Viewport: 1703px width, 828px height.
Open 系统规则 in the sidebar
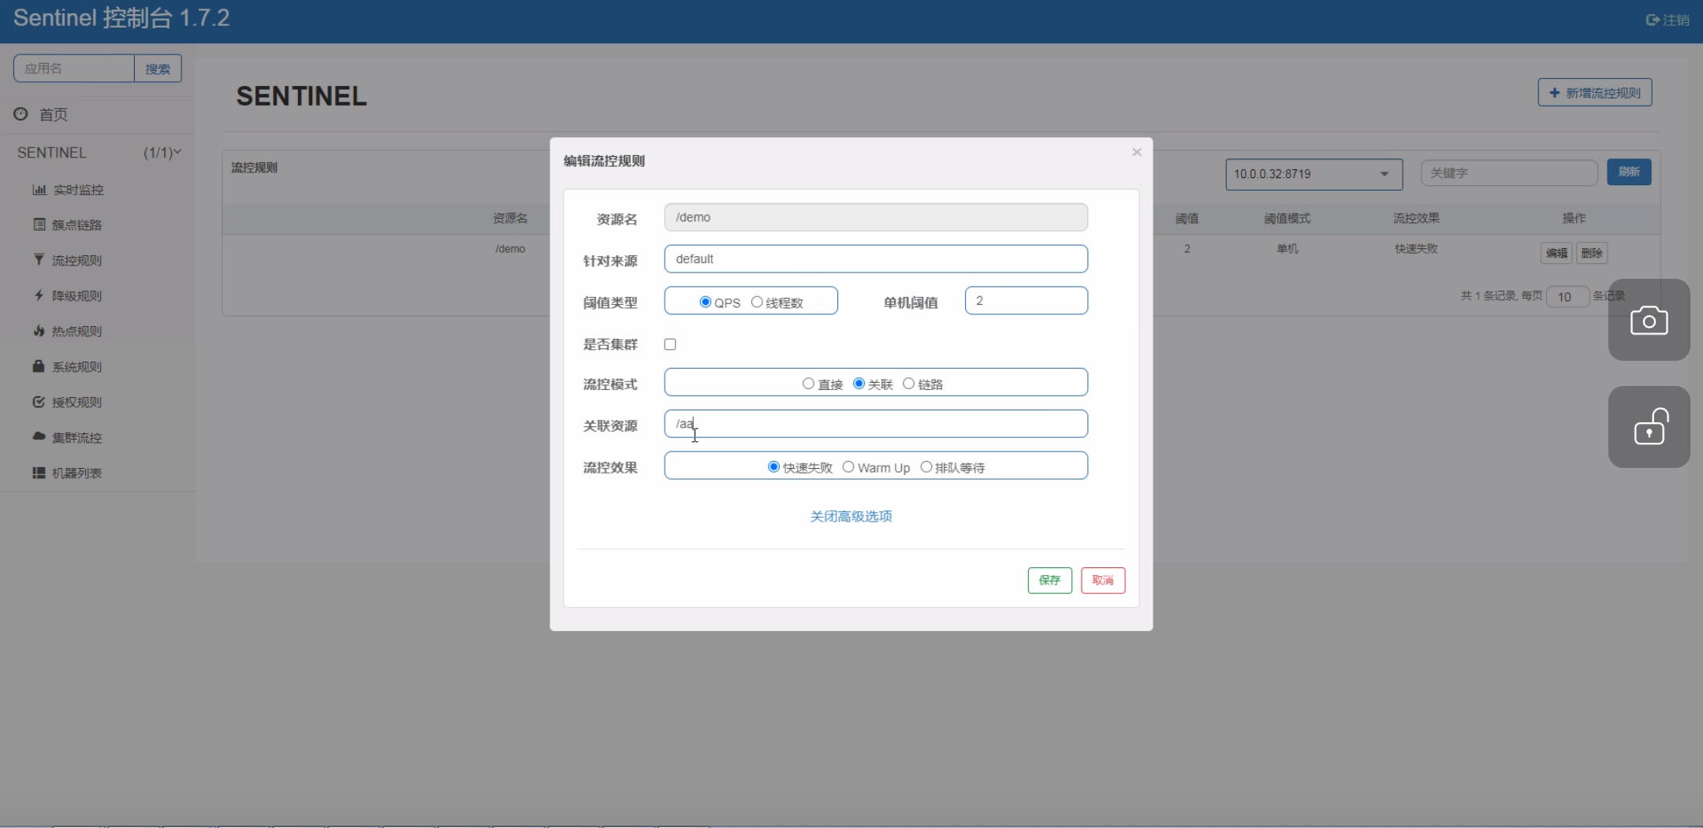76,367
